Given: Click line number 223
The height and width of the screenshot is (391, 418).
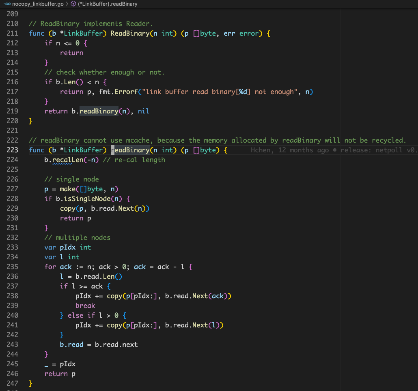Looking at the screenshot, I should 12,150.
